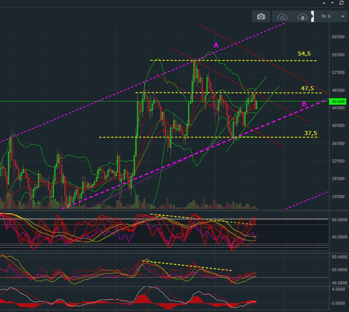Click the 36'000 price axis label
Screen dimensions: 349x312
pos(338,143)
